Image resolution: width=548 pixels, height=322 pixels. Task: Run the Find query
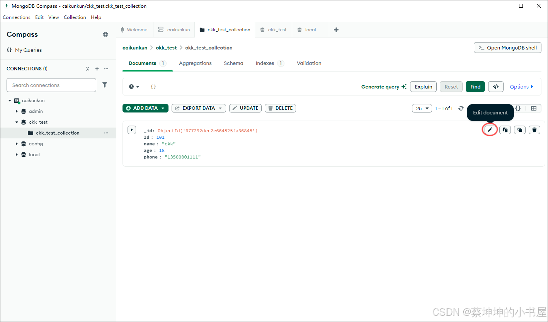[475, 87]
